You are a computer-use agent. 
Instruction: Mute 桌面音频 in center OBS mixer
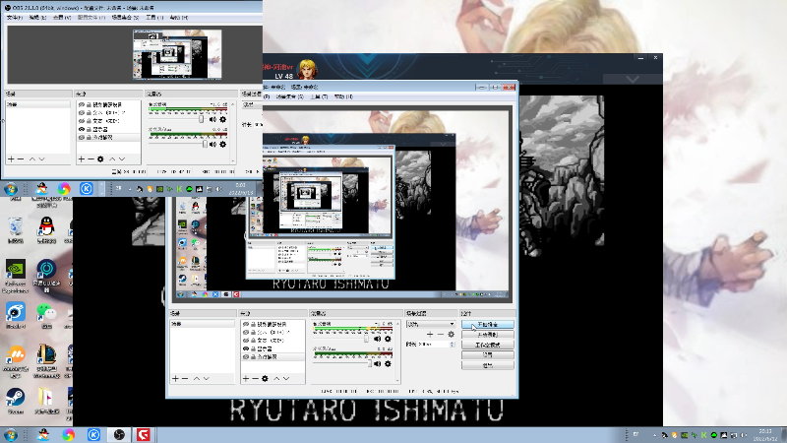378,339
